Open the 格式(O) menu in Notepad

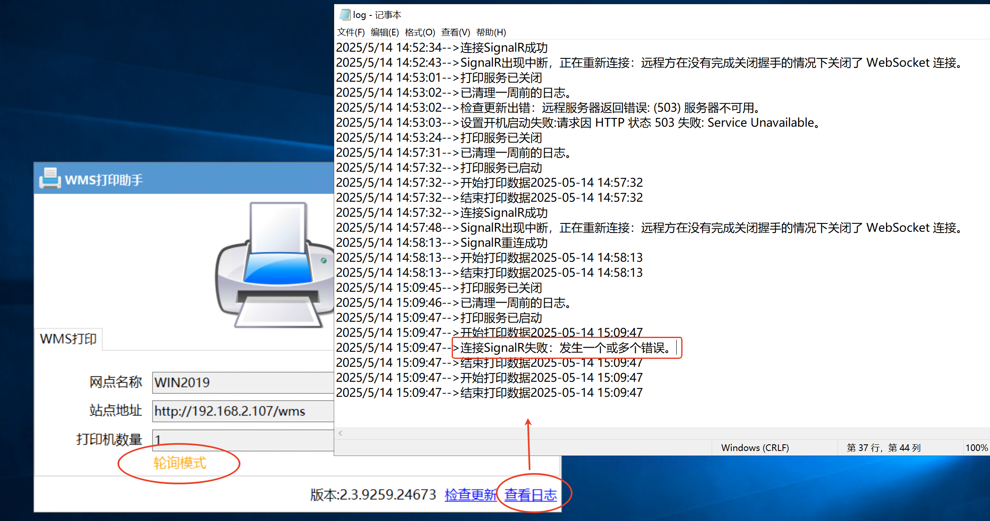click(420, 32)
